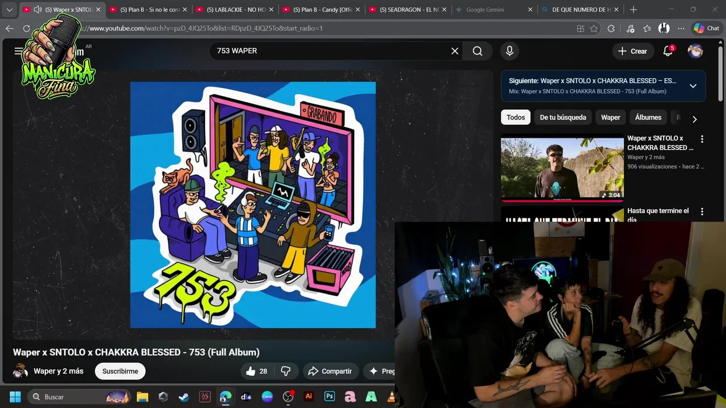Reload the page with refresh icon
Screen dimensions: 726x408
[27, 28]
